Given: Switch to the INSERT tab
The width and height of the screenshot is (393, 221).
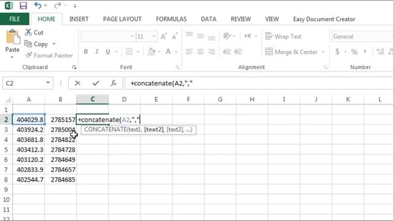Looking at the screenshot, I should click(79, 19).
